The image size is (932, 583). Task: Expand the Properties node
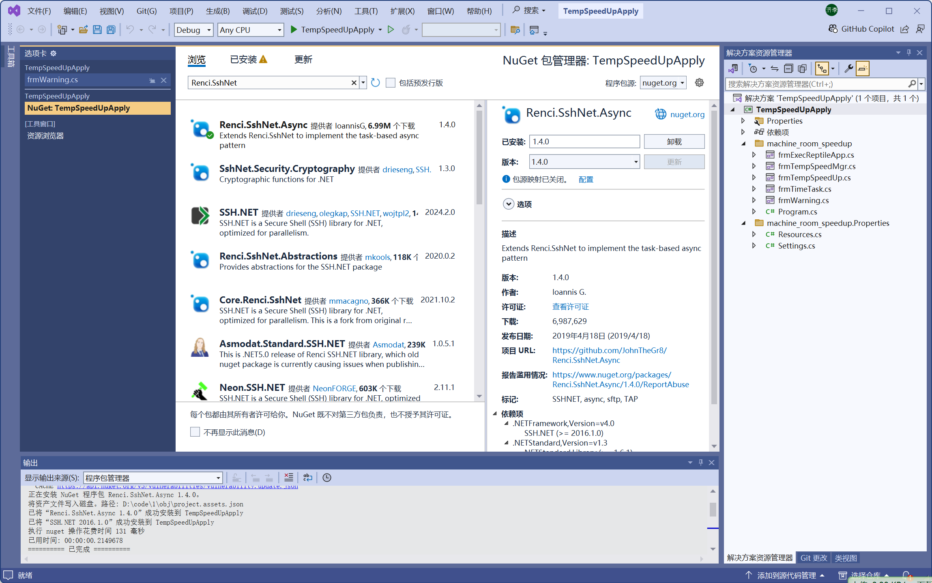pyautogui.click(x=743, y=121)
